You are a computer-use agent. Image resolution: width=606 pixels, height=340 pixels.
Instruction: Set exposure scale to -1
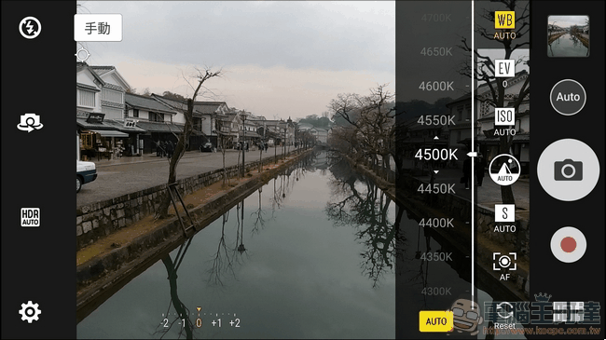pos(182,322)
